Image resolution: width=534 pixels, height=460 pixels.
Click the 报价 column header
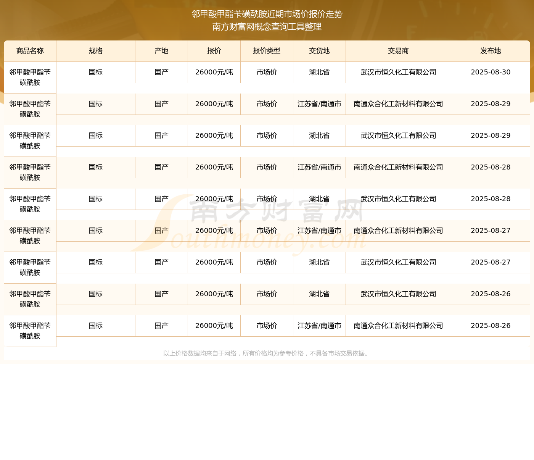[x=214, y=51]
